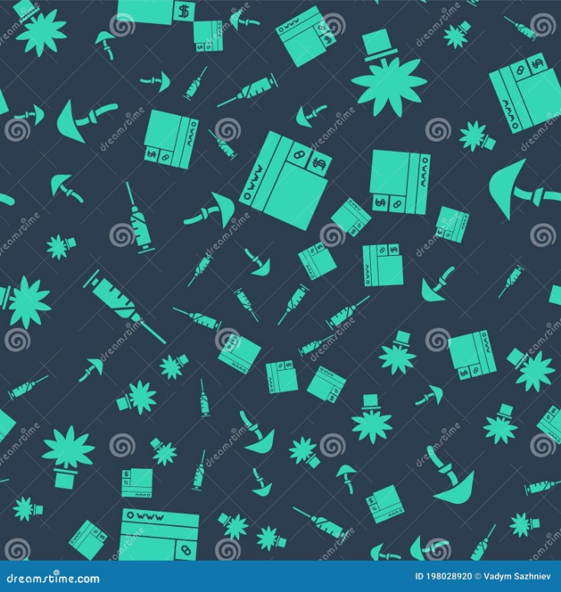Click the author name Vadym Sazhniev
Image resolution: width=561 pixels, height=592 pixels.
click(x=517, y=577)
